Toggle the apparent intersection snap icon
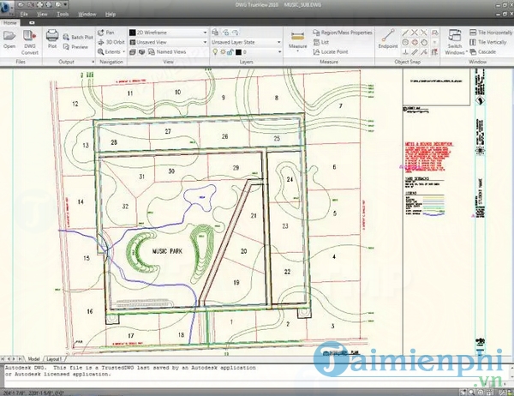This screenshot has width=514, height=396. 424,33
